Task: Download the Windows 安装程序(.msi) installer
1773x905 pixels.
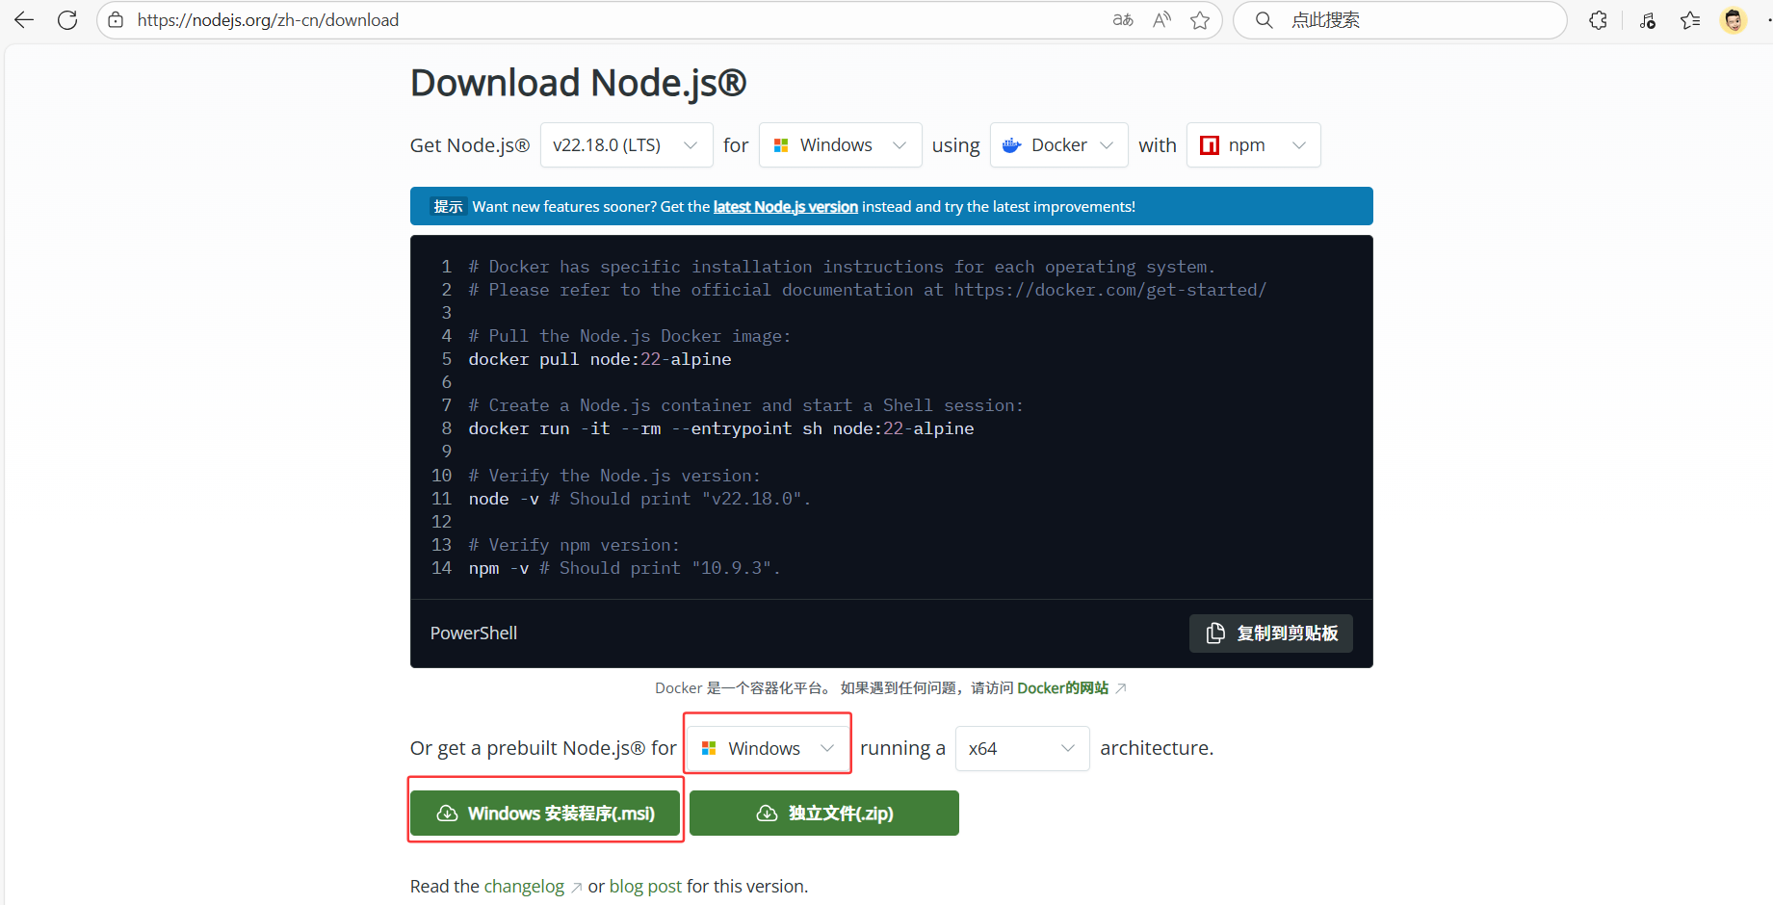Action: point(545,814)
